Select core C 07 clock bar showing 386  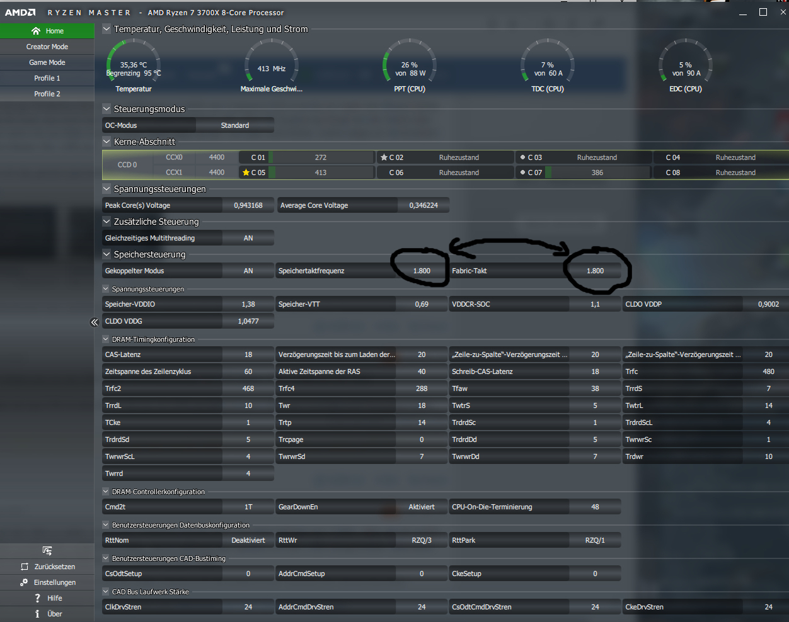(597, 172)
